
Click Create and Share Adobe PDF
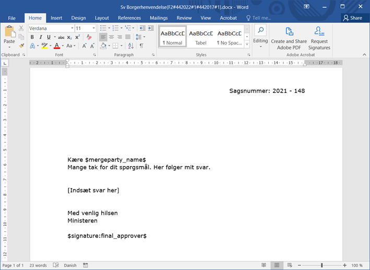(x=289, y=38)
